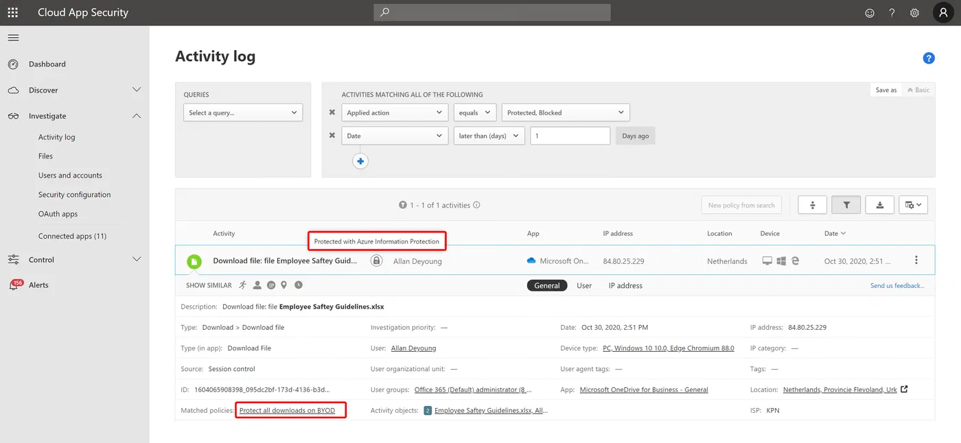Open location external link icon after Urk
Viewport: 961px width, 443px height.
(904, 389)
